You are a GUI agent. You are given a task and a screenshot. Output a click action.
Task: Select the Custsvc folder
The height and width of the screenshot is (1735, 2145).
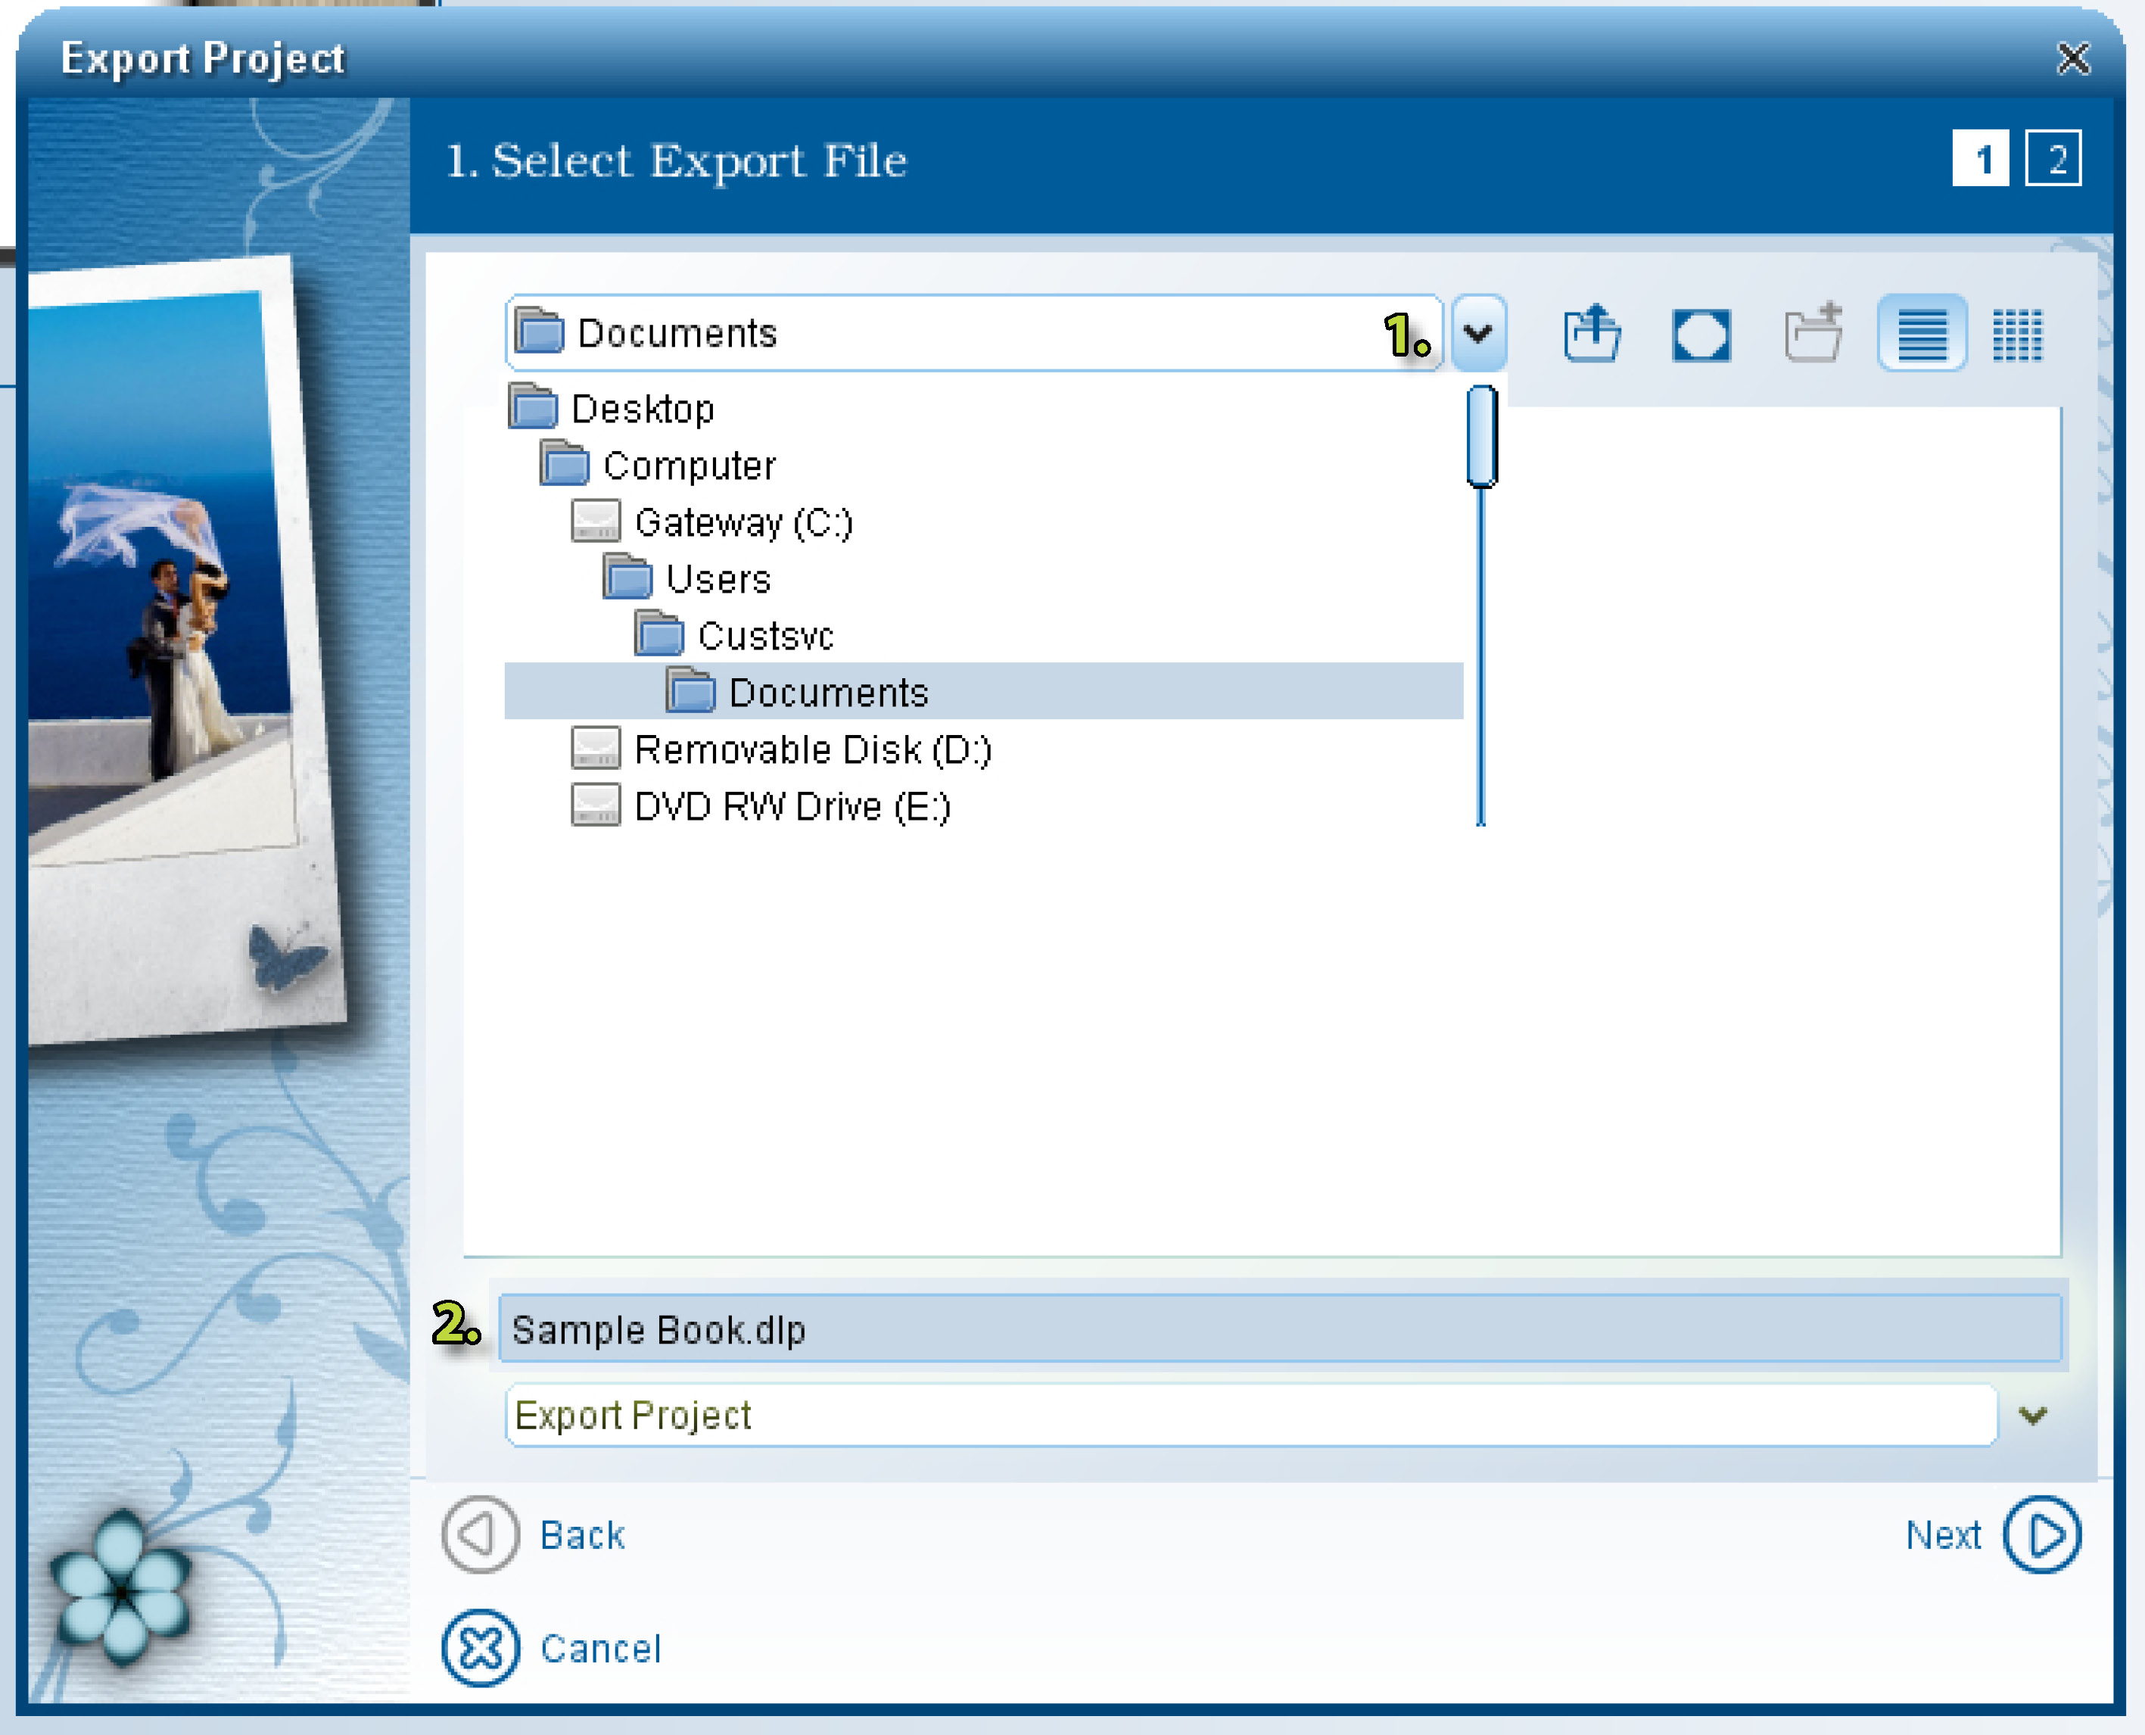pos(984,636)
